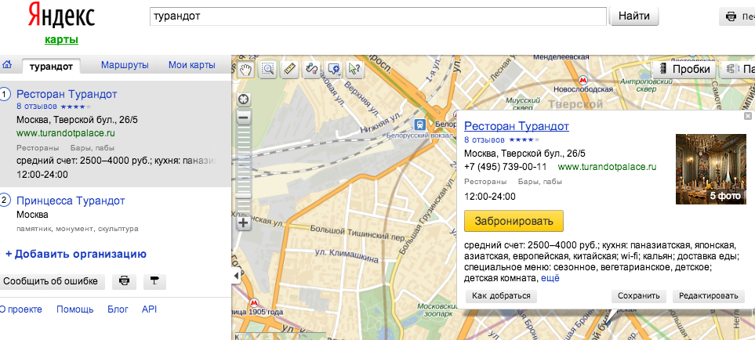The width and height of the screenshot is (755, 340).
Task: Open Помощь footer link
Action: (75, 309)
